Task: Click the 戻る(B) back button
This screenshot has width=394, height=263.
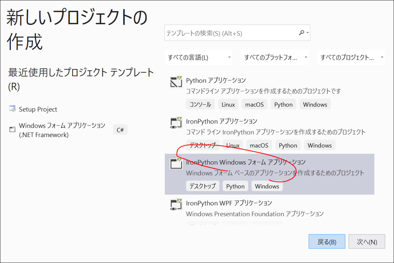Action: [327, 242]
